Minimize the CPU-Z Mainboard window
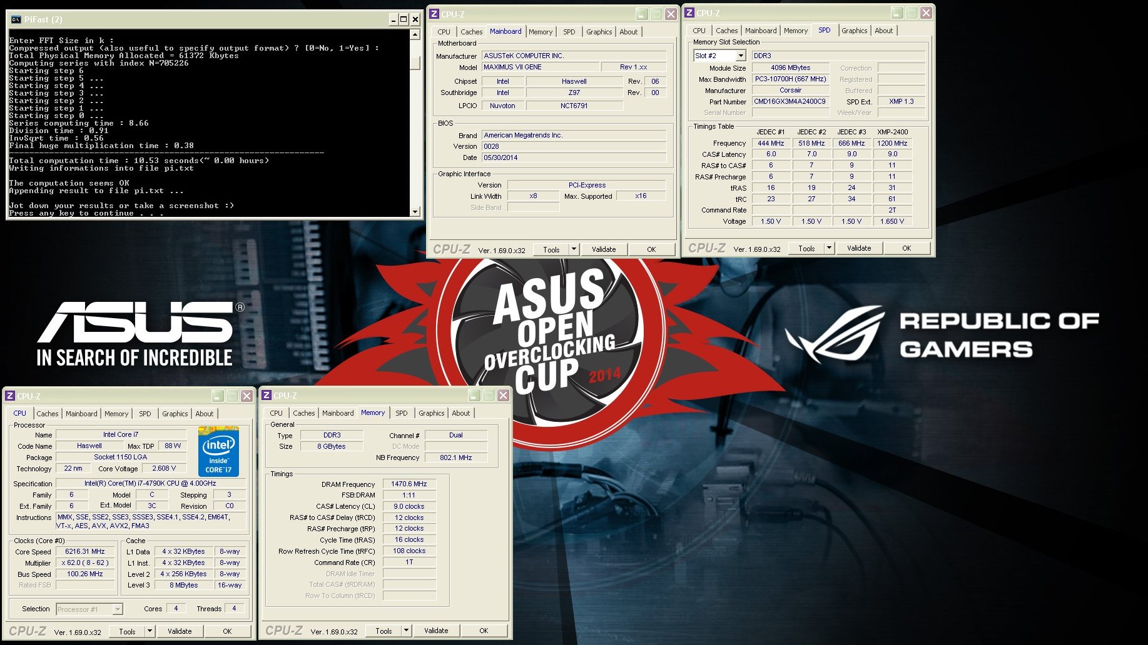The height and width of the screenshot is (645, 1148). 642,14
